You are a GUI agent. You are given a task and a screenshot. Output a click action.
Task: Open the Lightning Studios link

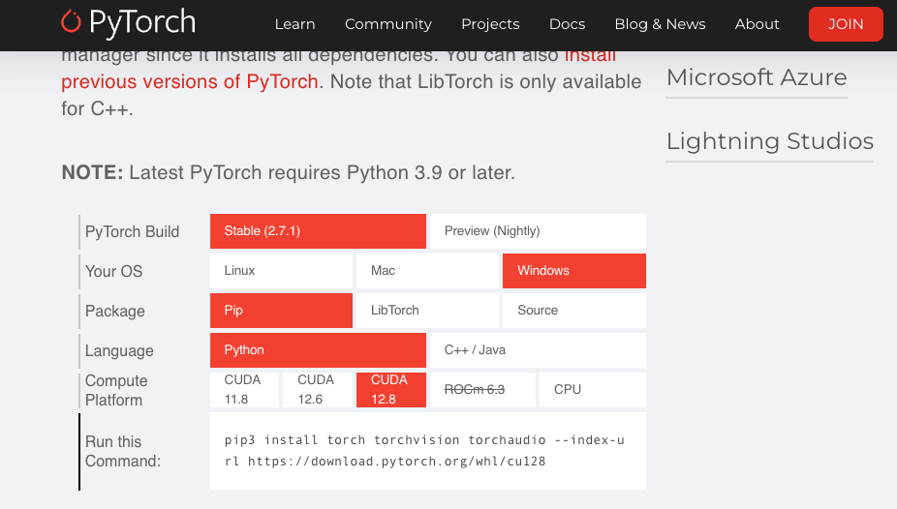(769, 141)
